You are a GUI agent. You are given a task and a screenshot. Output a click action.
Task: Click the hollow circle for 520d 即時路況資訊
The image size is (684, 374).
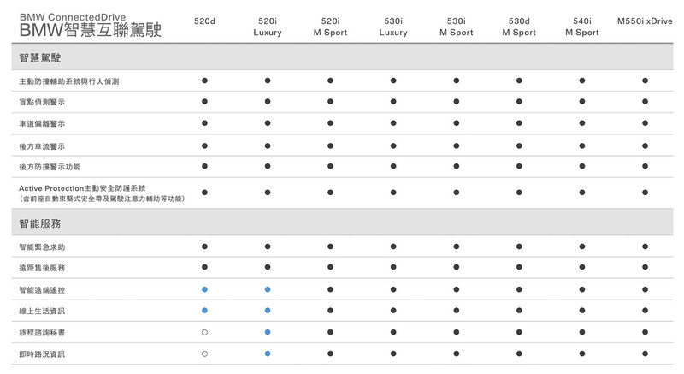pyautogui.click(x=204, y=353)
